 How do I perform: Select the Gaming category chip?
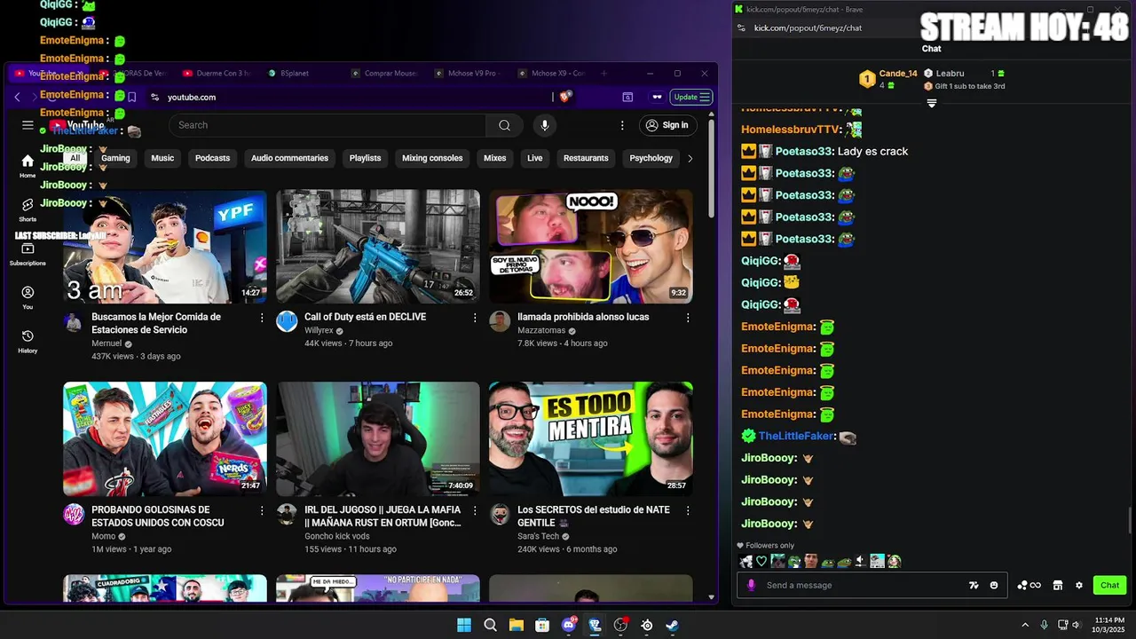[115, 158]
